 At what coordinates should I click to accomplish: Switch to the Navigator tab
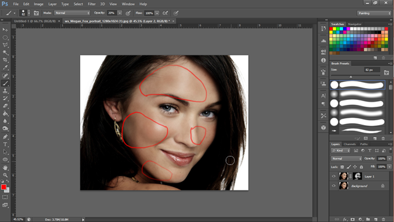pyautogui.click(x=355, y=24)
